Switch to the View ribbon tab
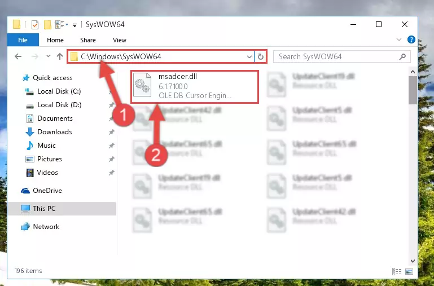Screen dimensions: 434x286 pos(119,40)
